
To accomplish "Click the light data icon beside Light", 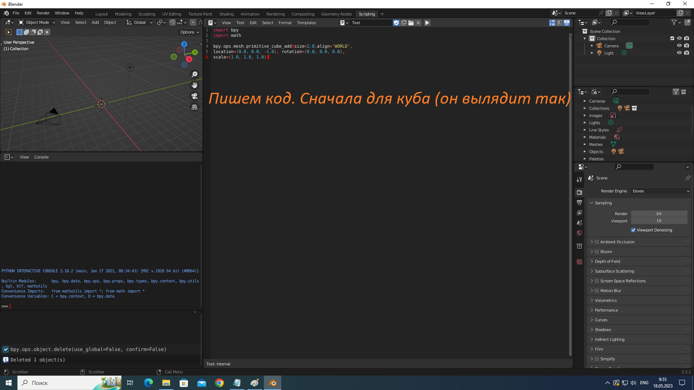I will tap(624, 53).
